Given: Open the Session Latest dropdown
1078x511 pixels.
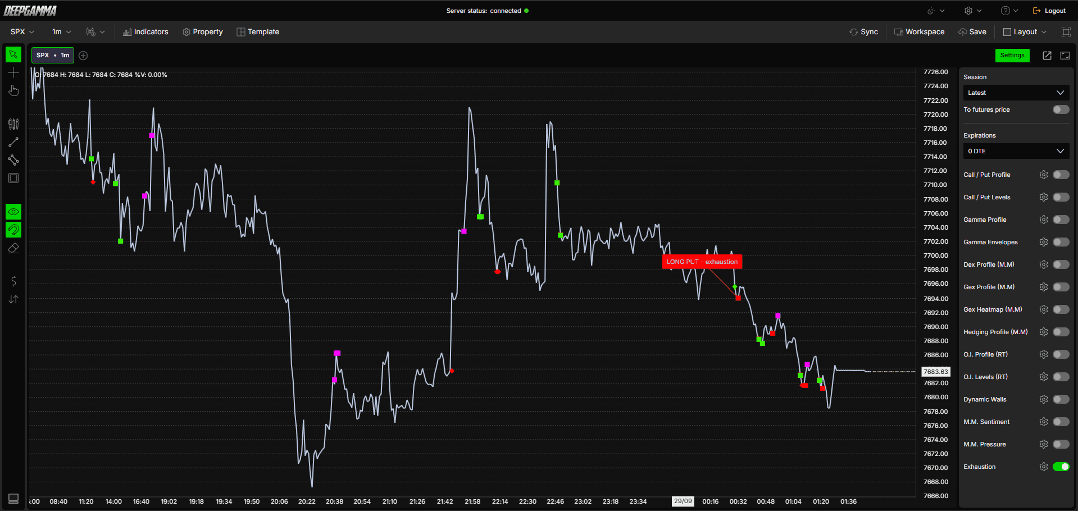Looking at the screenshot, I should coord(1016,93).
